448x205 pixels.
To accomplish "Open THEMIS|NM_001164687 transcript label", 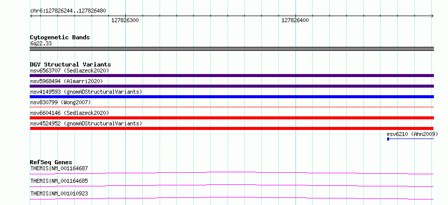I will (x=59, y=168).
